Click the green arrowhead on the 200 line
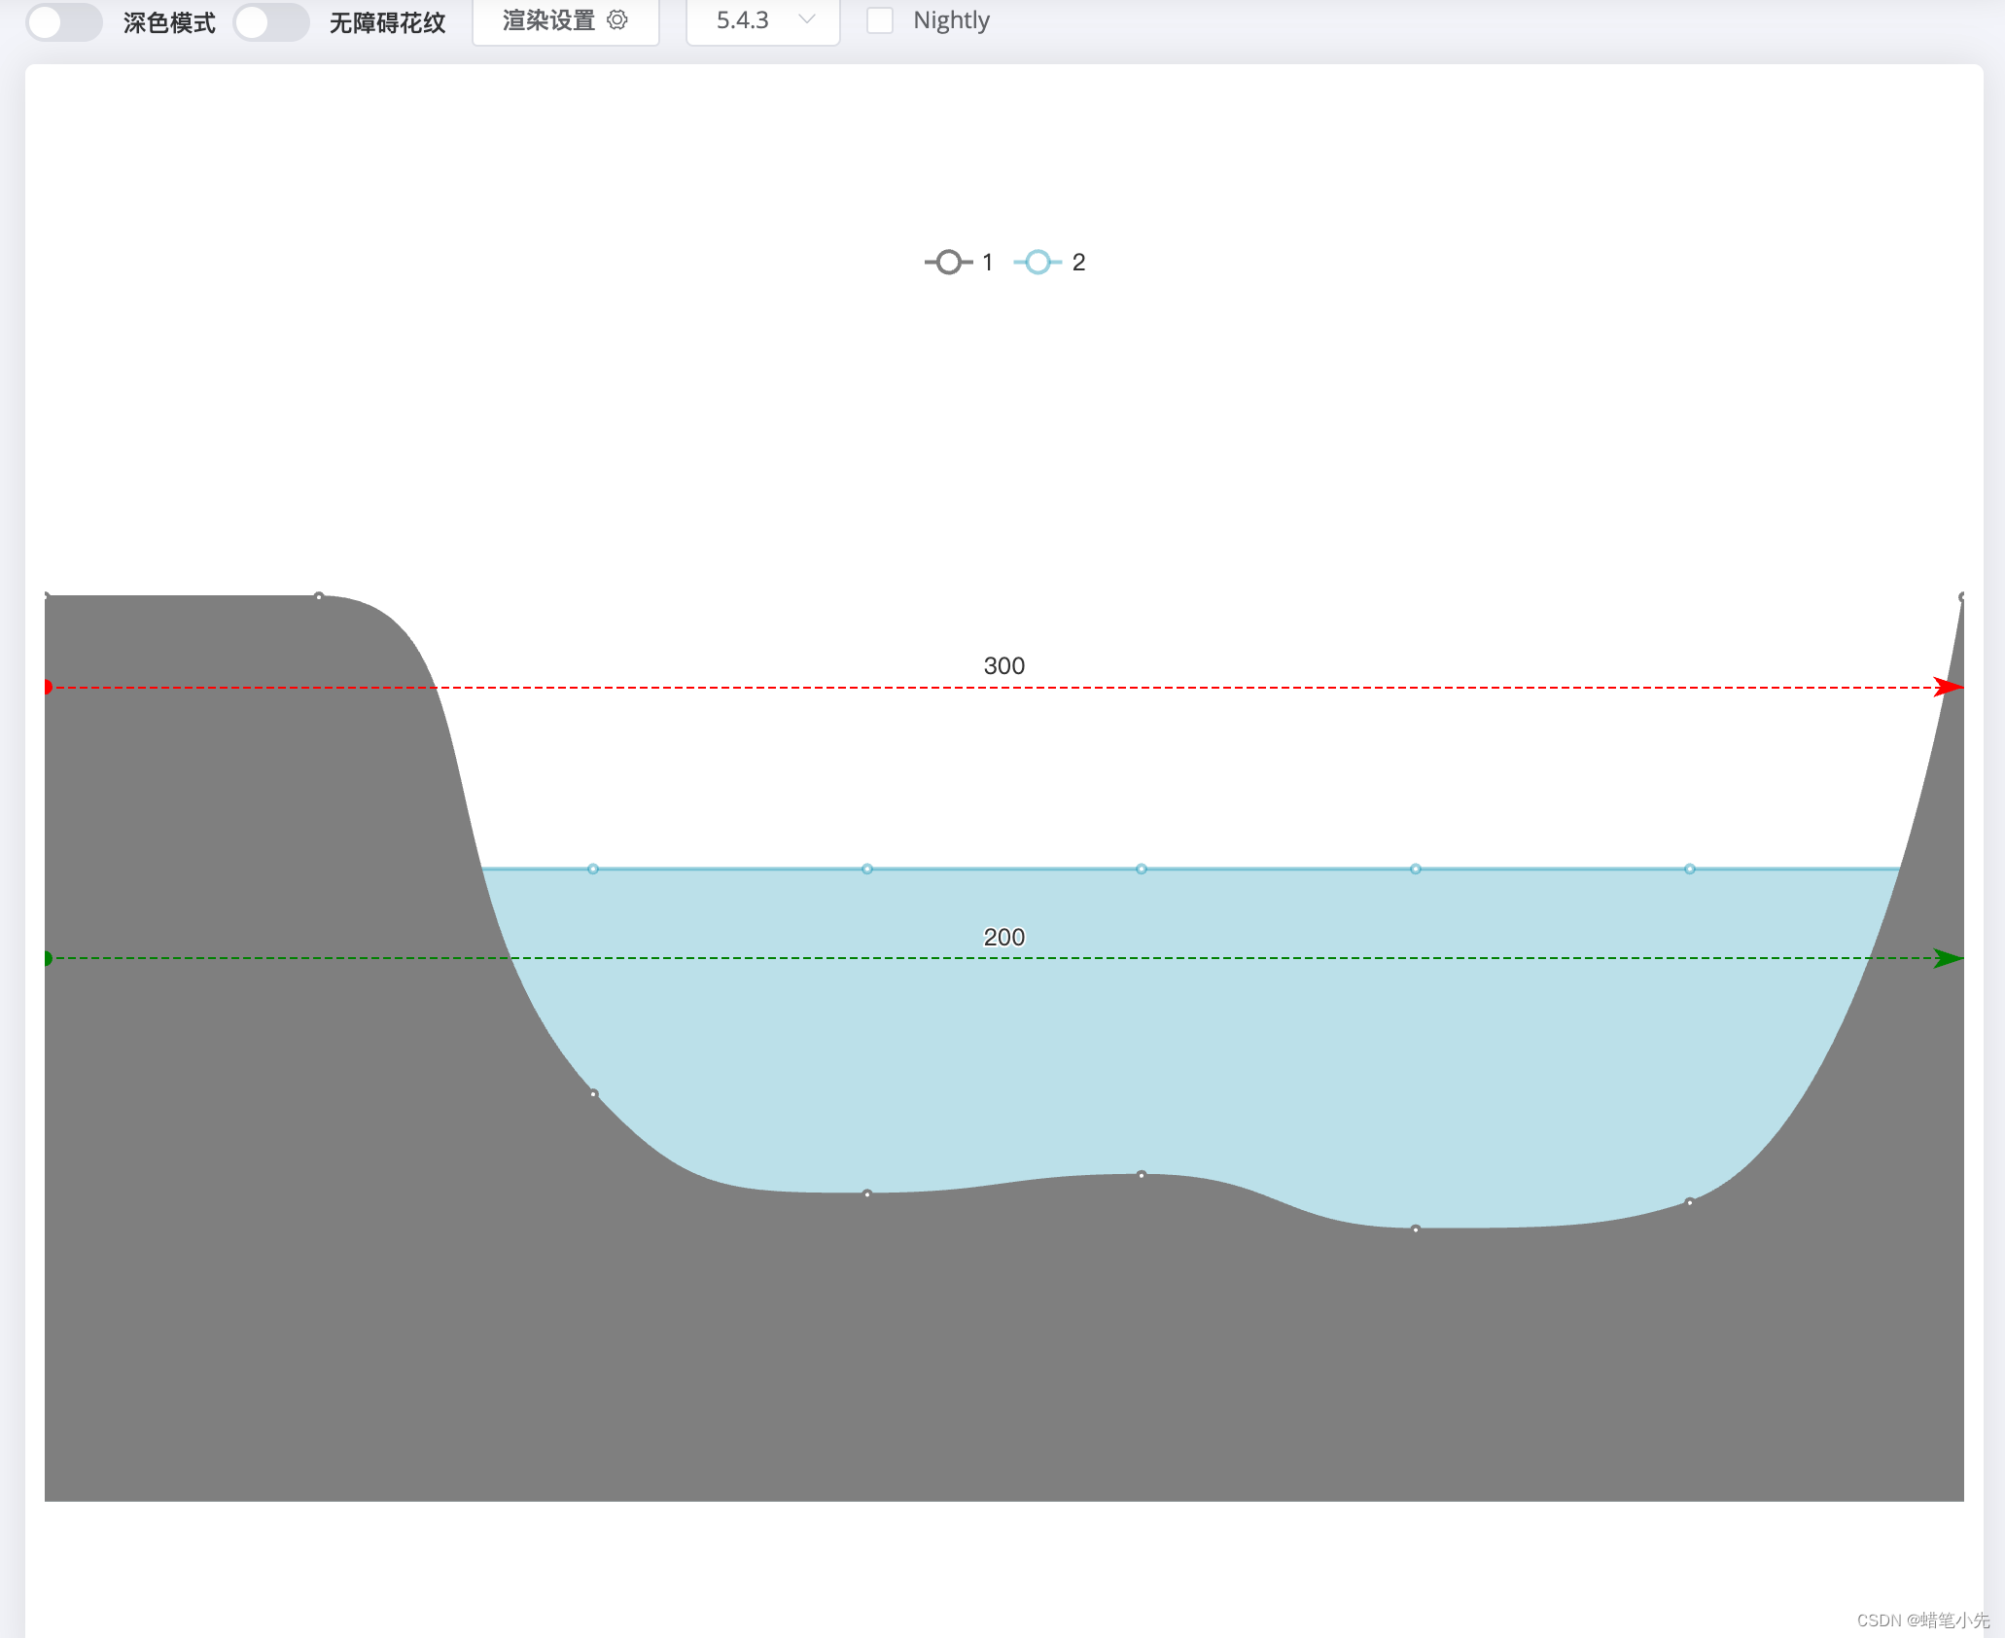Image resolution: width=2005 pixels, height=1638 pixels. [x=1948, y=958]
